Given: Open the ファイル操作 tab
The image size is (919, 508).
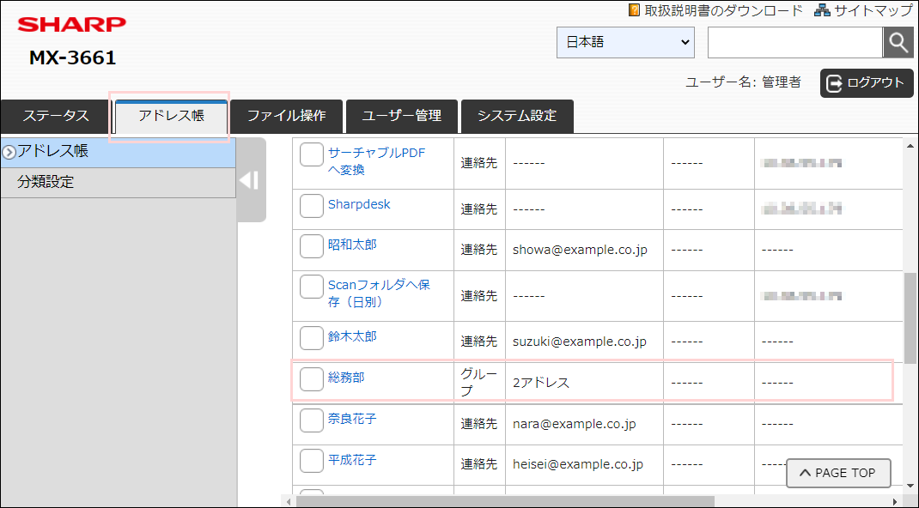Looking at the screenshot, I should pyautogui.click(x=286, y=116).
